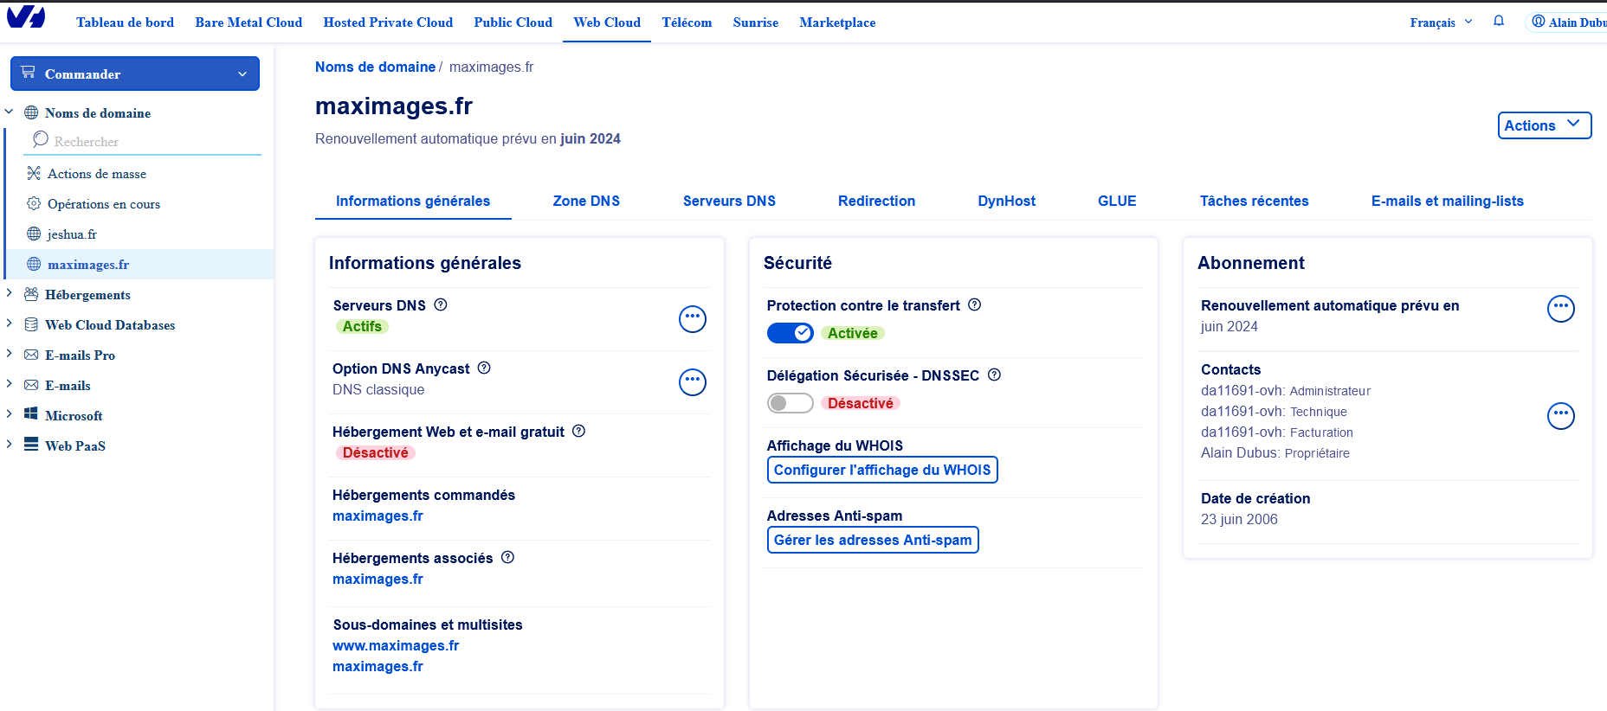Enable the DNSSEC toggle switch
The image size is (1607, 711).
click(790, 403)
